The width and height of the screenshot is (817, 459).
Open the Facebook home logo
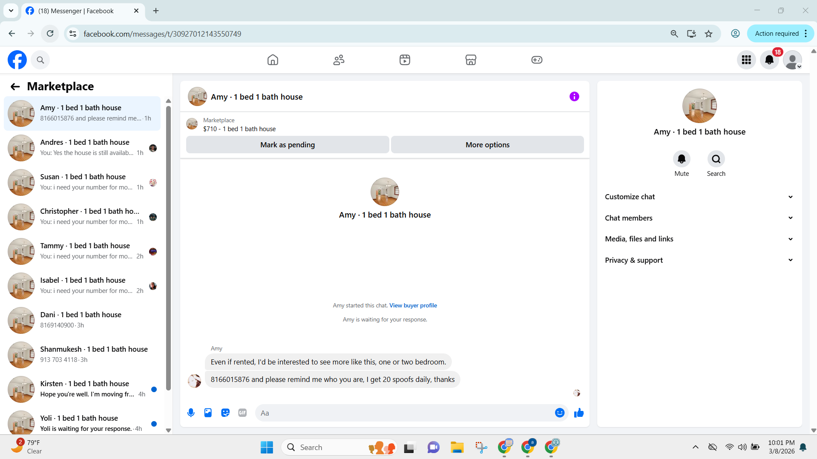pos(17,60)
